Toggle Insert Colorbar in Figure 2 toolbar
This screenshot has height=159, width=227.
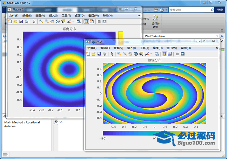[x=164, y=54]
